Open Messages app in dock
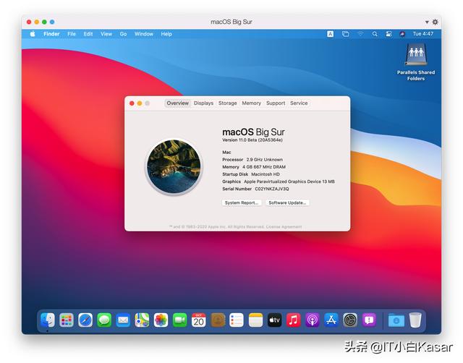The width and height of the screenshot is (463, 363). click(x=104, y=320)
